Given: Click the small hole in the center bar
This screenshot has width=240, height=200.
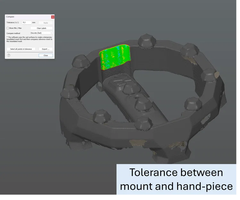Looking at the screenshot, I should 136,97.
